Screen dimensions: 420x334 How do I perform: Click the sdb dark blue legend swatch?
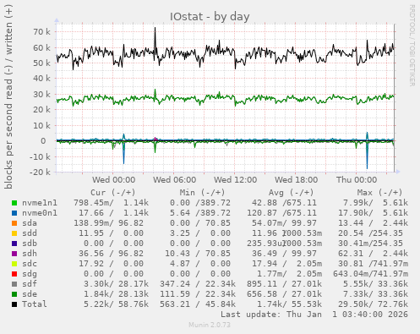pos(14,244)
